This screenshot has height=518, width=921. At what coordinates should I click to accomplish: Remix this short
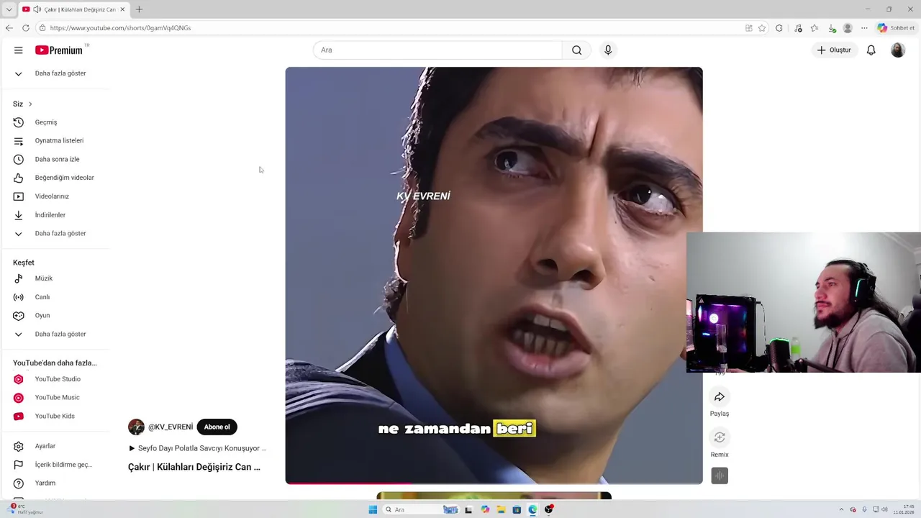[720, 437]
